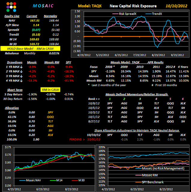Click the SpreadX current value (0.07)
The image size is (191, 192).
(36, 30)
